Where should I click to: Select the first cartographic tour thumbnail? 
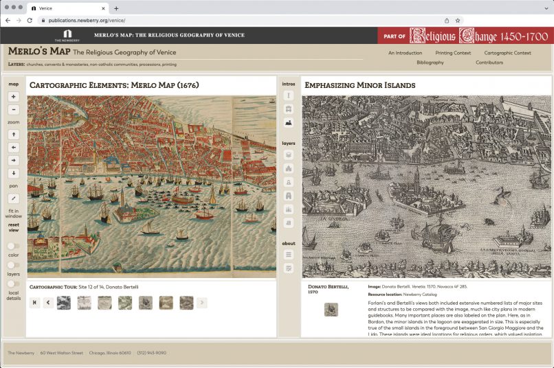tap(63, 303)
